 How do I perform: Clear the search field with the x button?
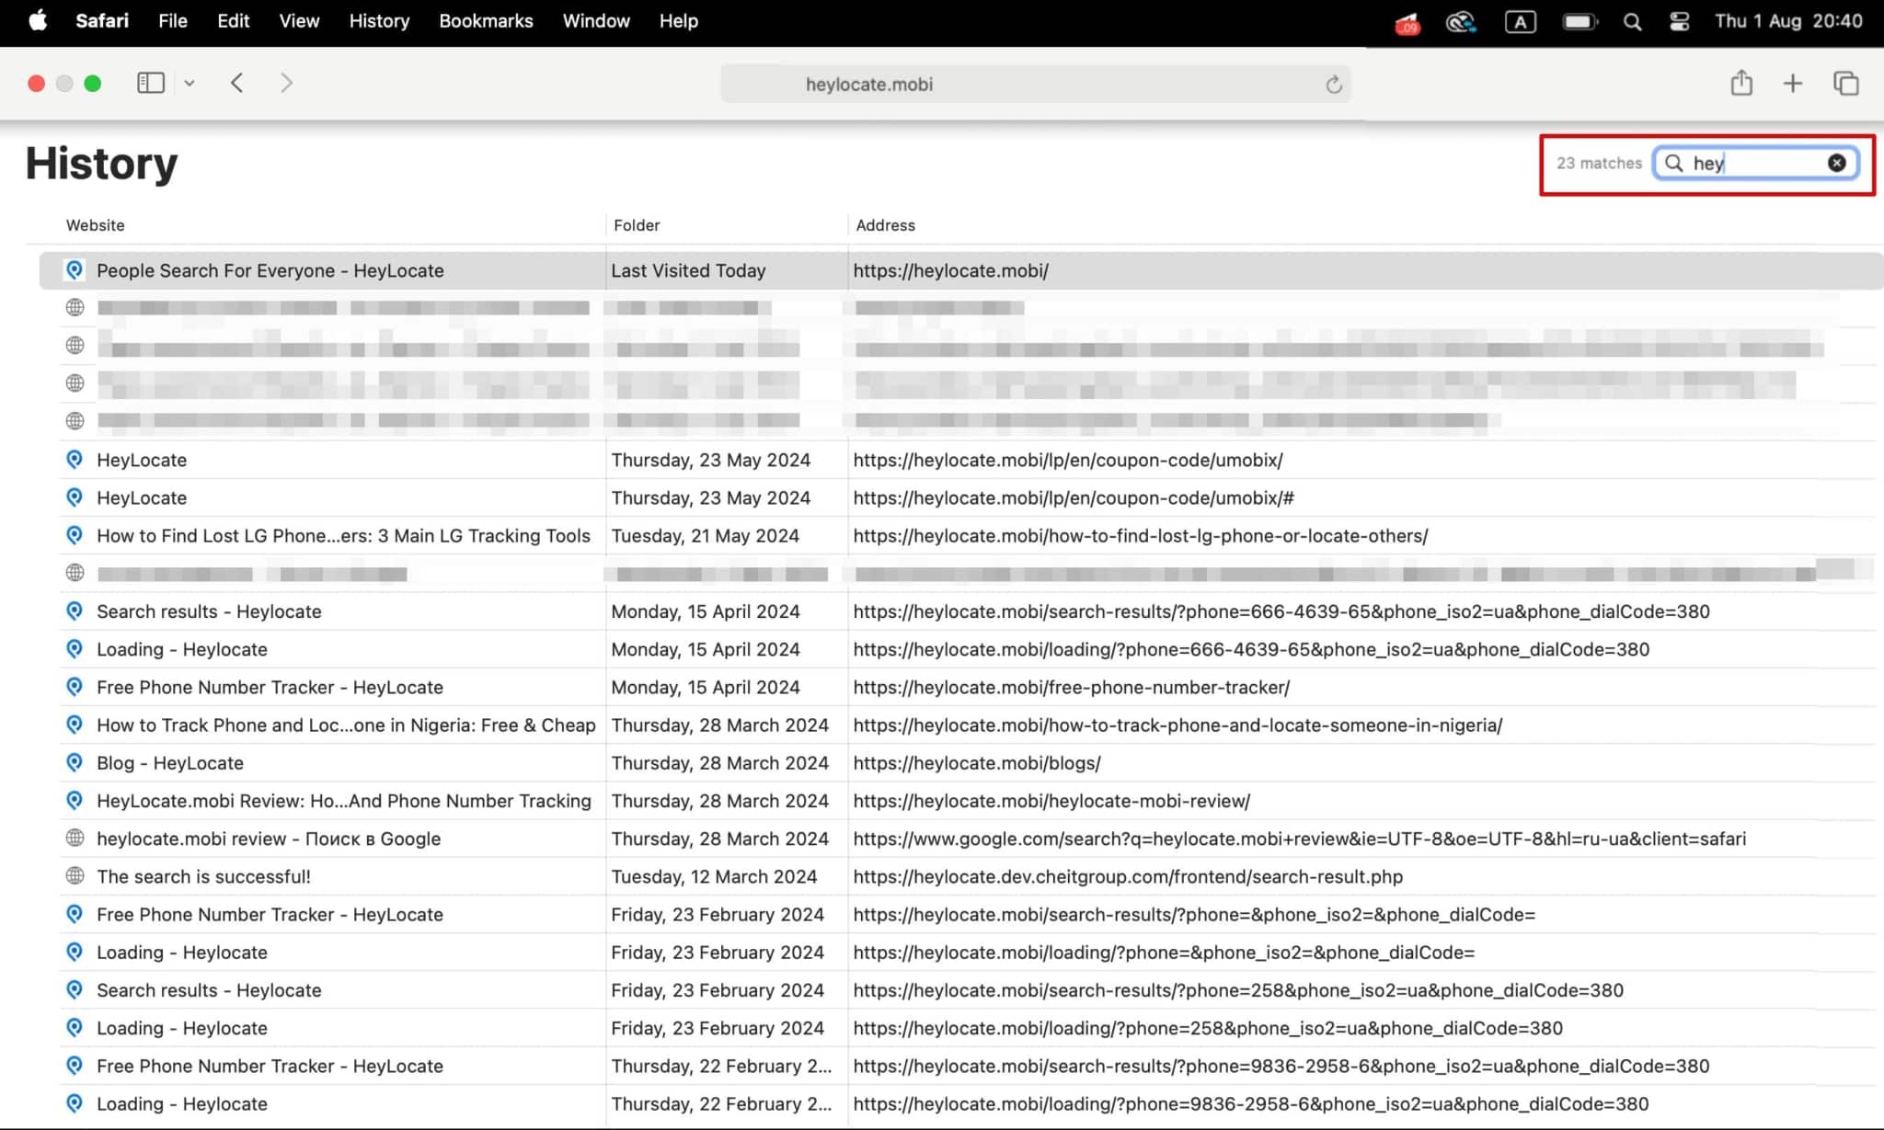1836,163
